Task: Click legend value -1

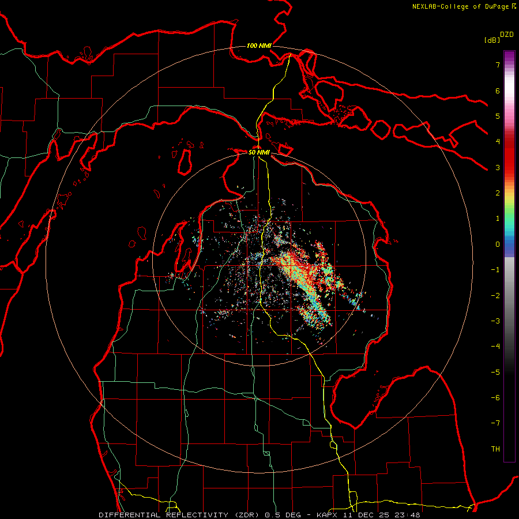Action: tap(495, 270)
